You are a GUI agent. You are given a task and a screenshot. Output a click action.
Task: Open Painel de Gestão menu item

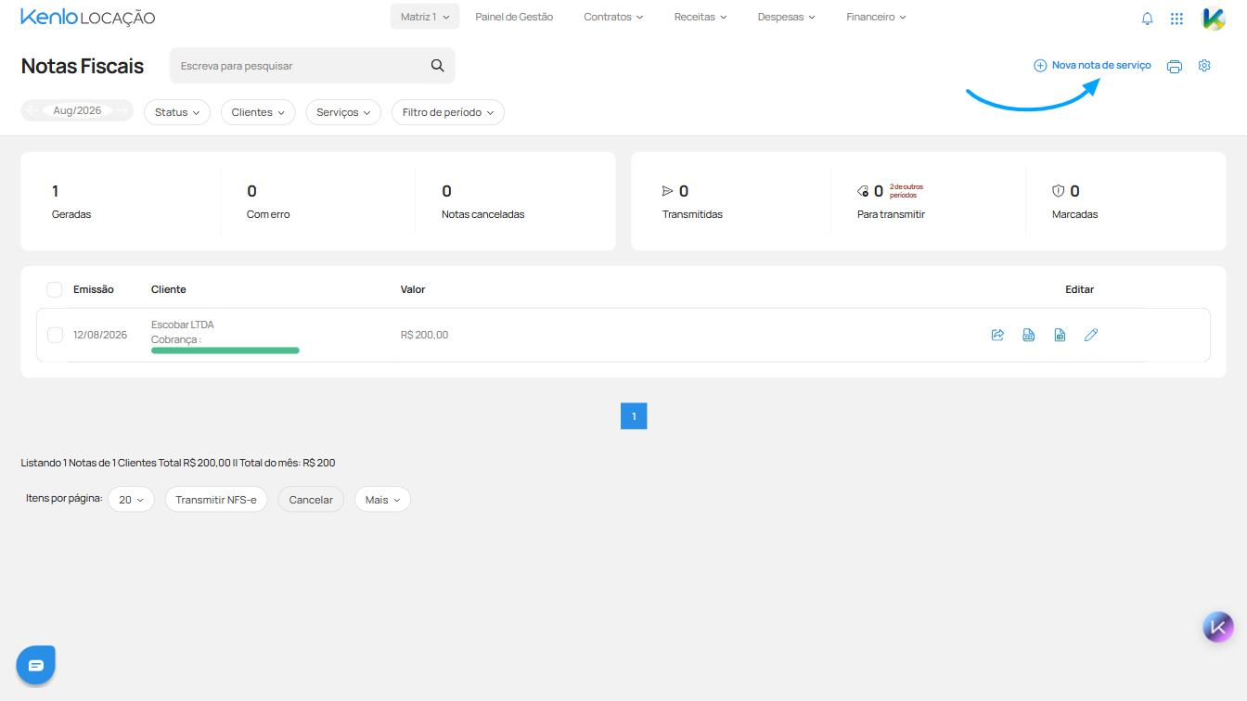[x=514, y=17]
